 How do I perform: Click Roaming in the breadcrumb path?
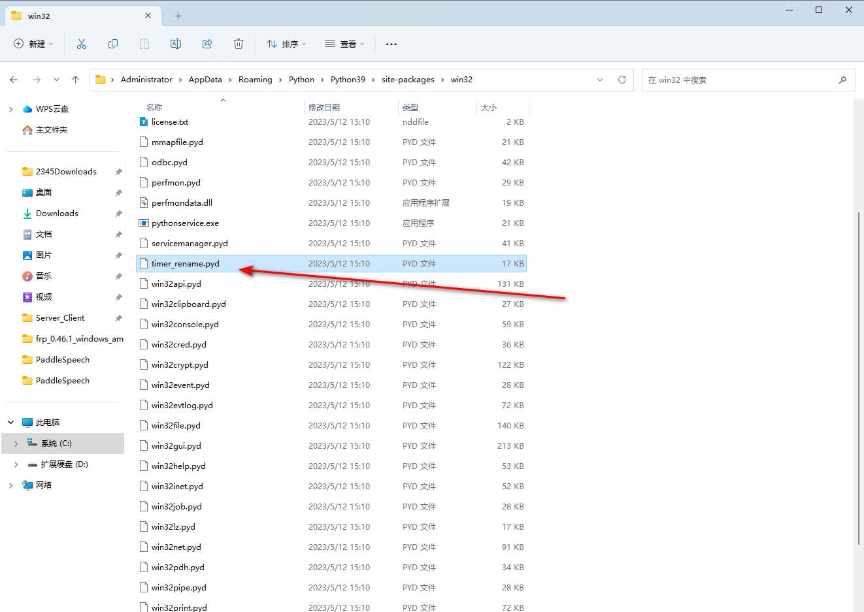[x=256, y=80]
